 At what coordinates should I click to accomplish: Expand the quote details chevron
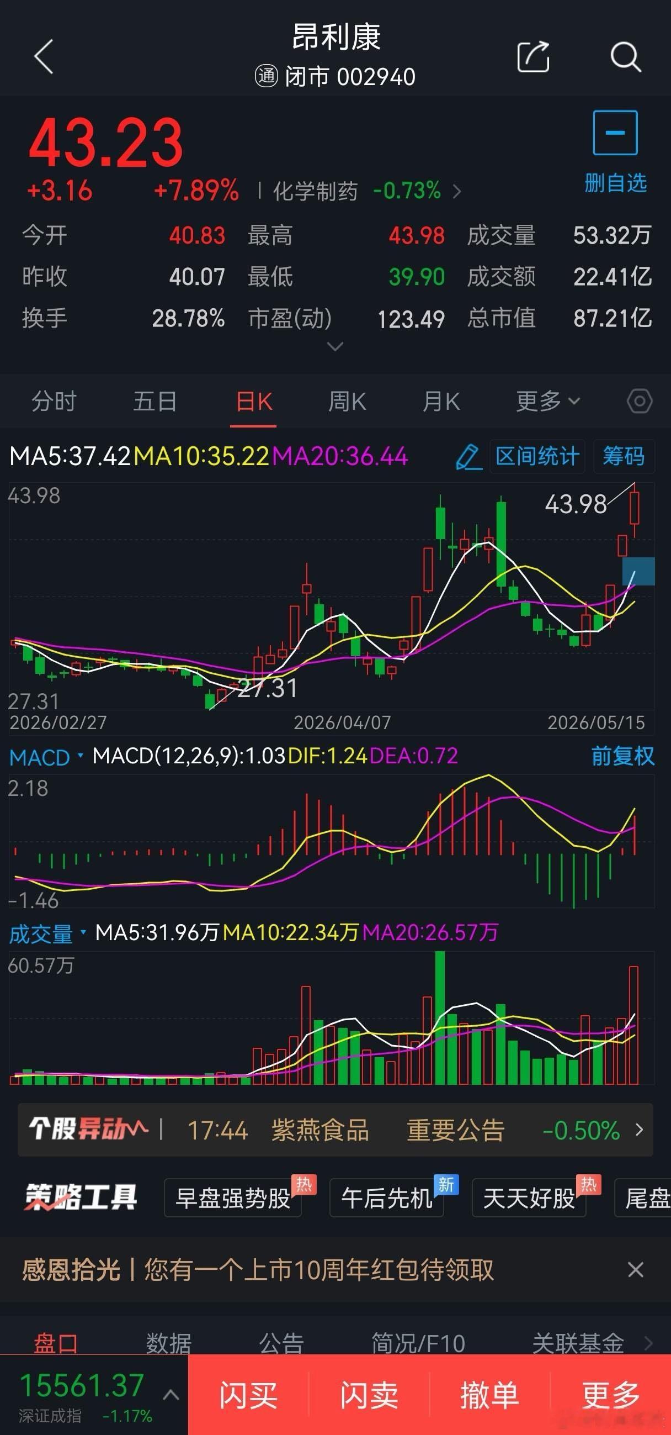pyautogui.click(x=335, y=346)
